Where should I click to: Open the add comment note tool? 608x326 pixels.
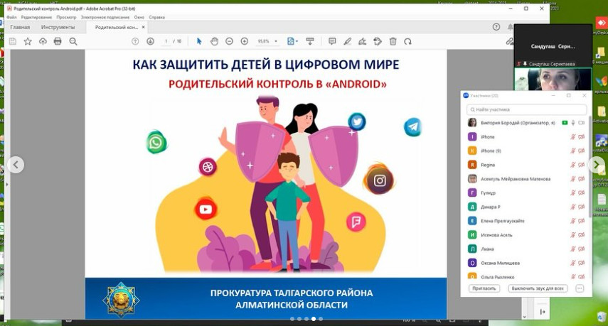(332, 42)
